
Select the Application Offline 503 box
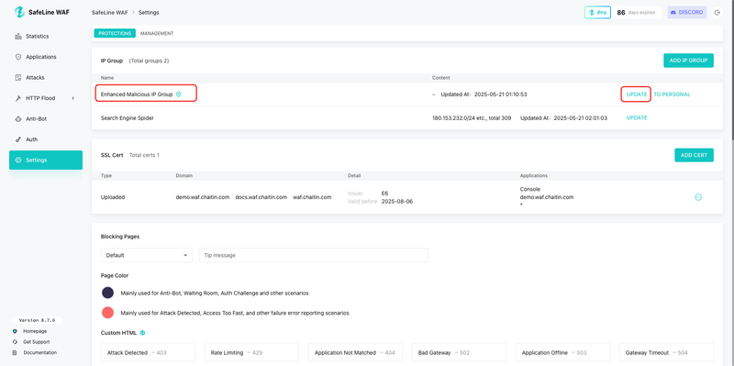(562, 352)
